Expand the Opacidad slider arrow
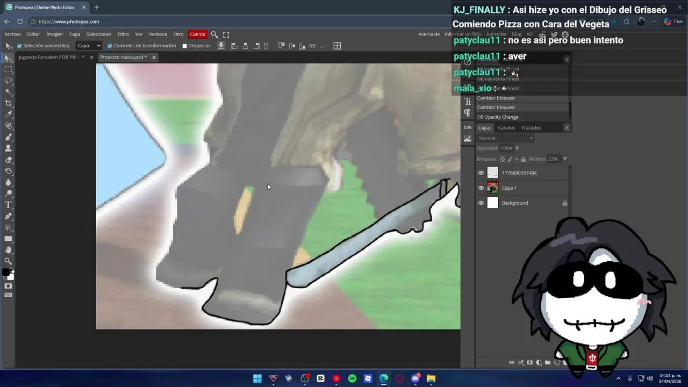Viewport: 688px width, 387px height. [517, 148]
